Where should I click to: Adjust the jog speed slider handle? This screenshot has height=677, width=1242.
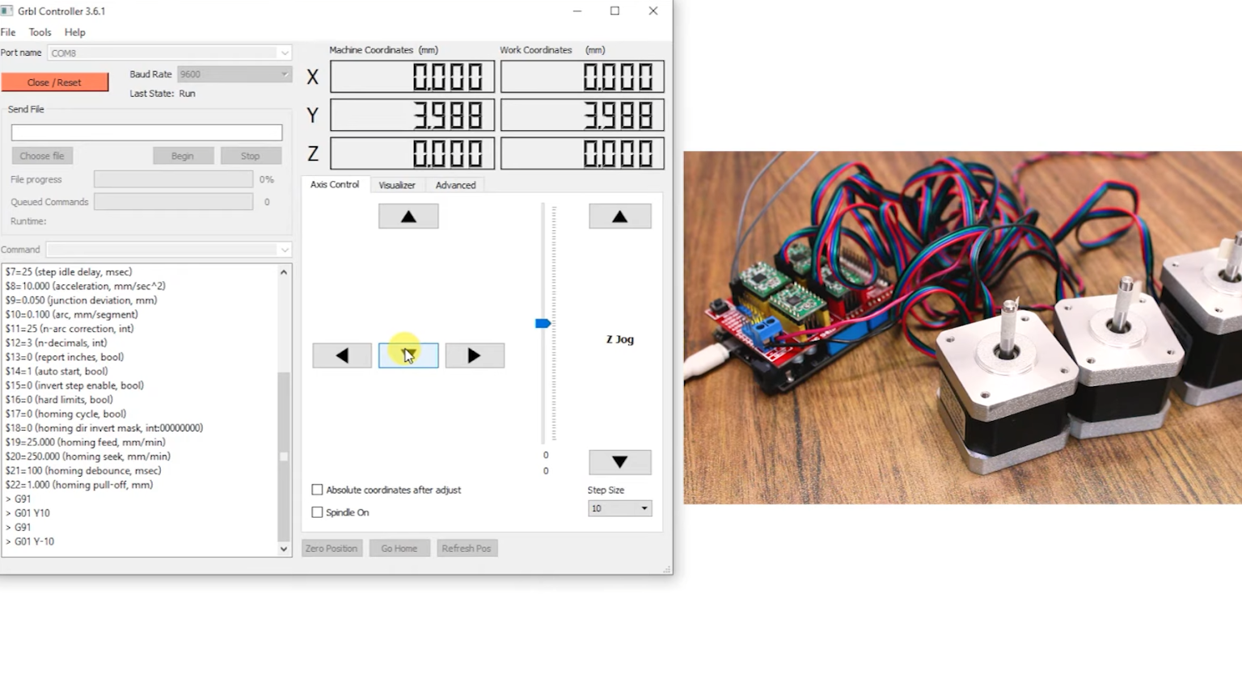(x=543, y=323)
